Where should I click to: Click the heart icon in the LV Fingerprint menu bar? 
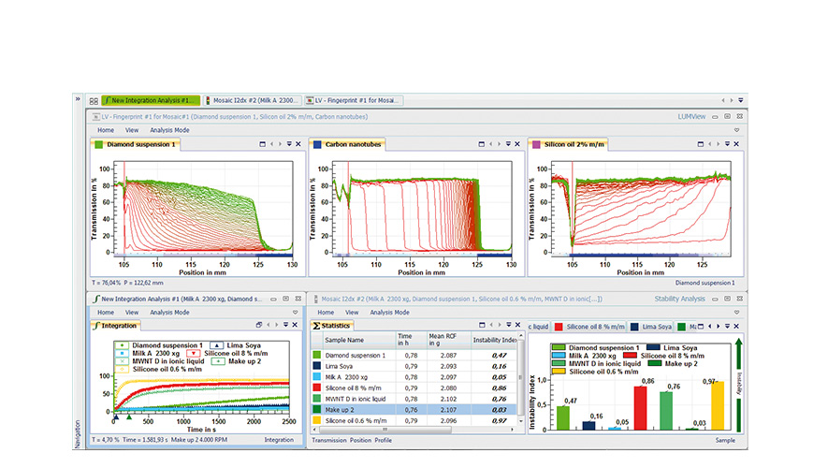[736, 130]
